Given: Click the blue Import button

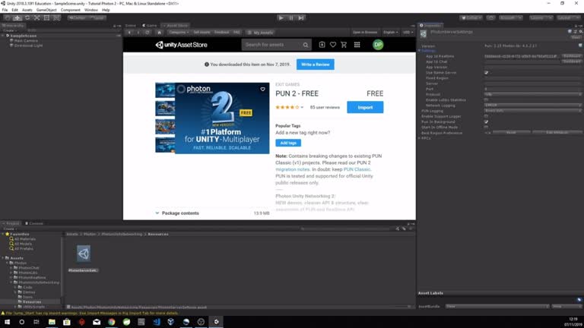Looking at the screenshot, I should 365,107.
